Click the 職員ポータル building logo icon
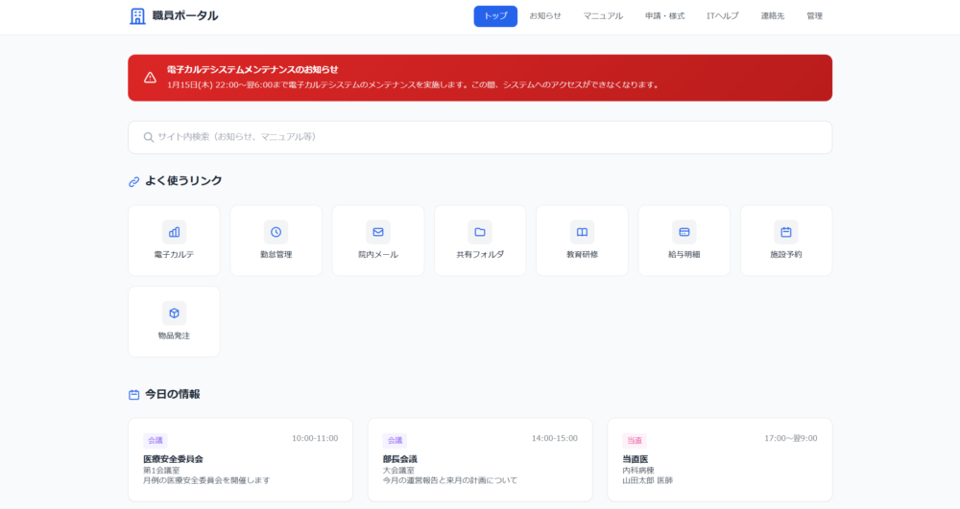This screenshot has width=960, height=509. [x=137, y=15]
